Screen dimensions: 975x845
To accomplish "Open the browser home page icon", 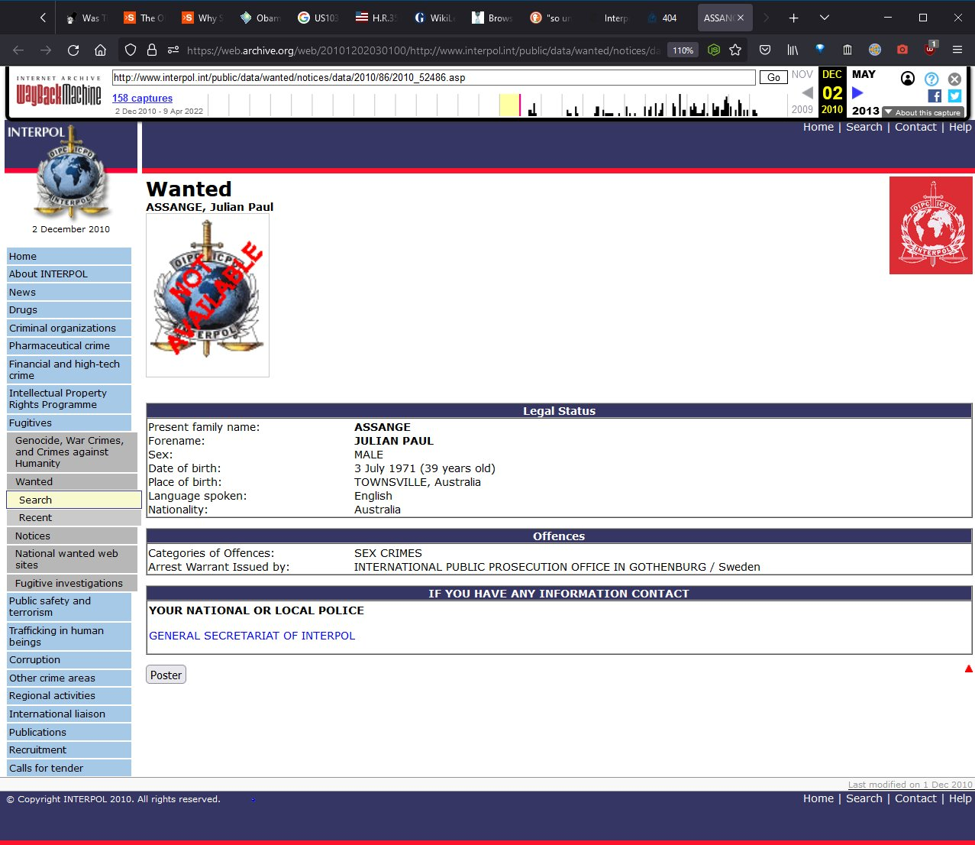I will (x=100, y=50).
